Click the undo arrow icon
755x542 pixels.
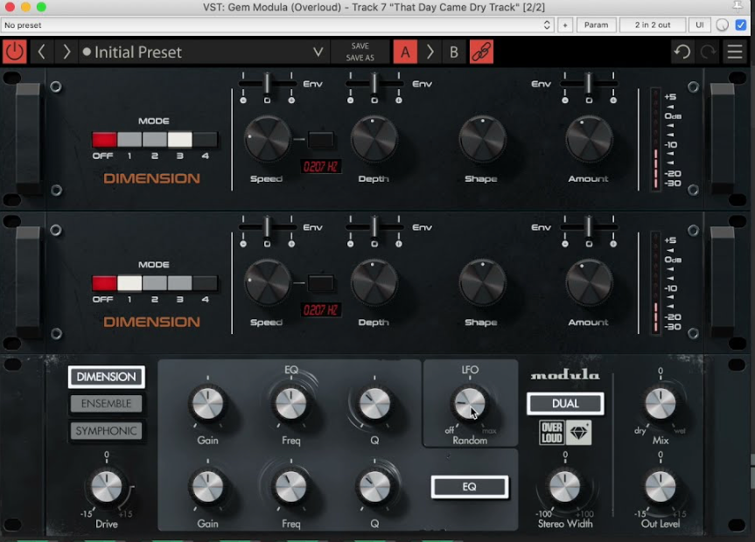coord(682,52)
